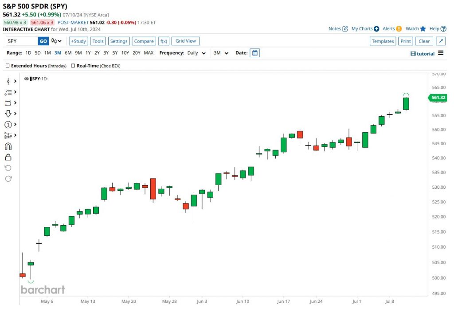Click the 561.32 current price label
The width and height of the screenshot is (454, 309).
pos(438,98)
